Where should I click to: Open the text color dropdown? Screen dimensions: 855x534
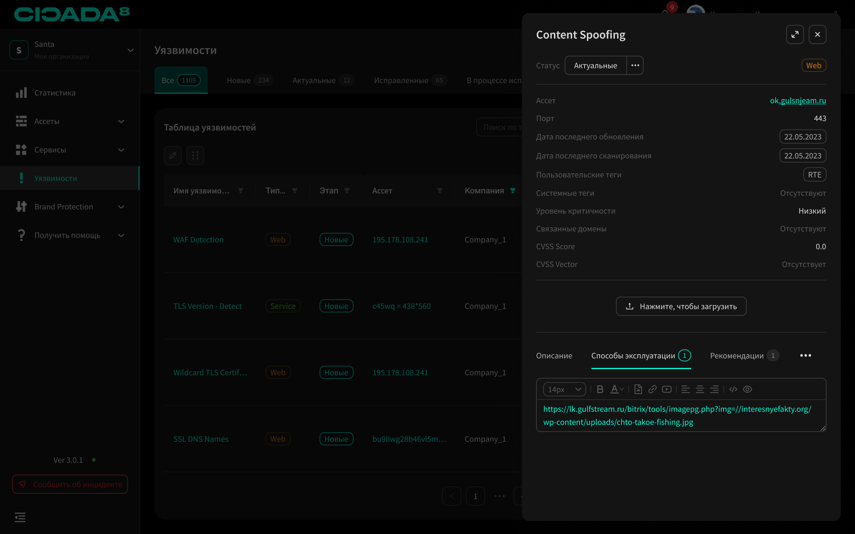[617, 389]
